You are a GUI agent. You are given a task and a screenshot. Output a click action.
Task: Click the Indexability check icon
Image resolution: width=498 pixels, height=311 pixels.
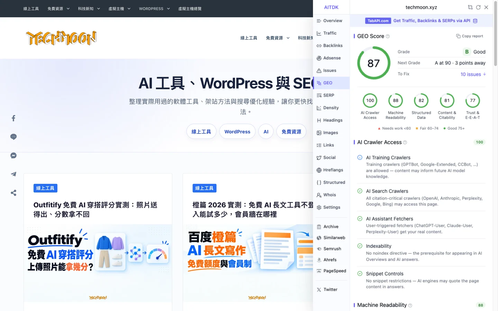pyautogui.click(x=360, y=246)
